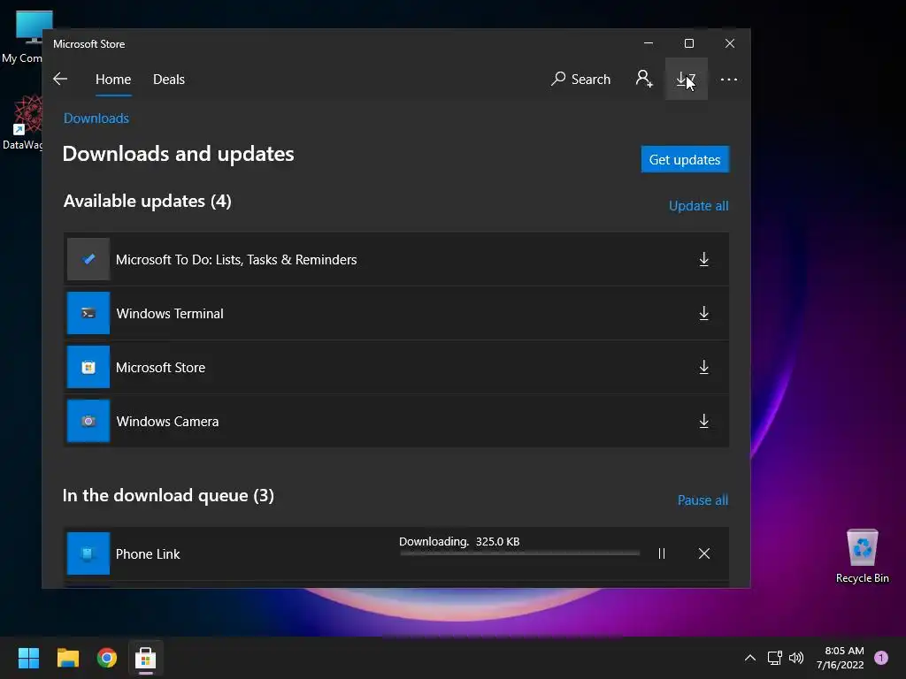Click the Microsoft Store app tile icon
This screenshot has height=679, width=906.
[x=88, y=367]
